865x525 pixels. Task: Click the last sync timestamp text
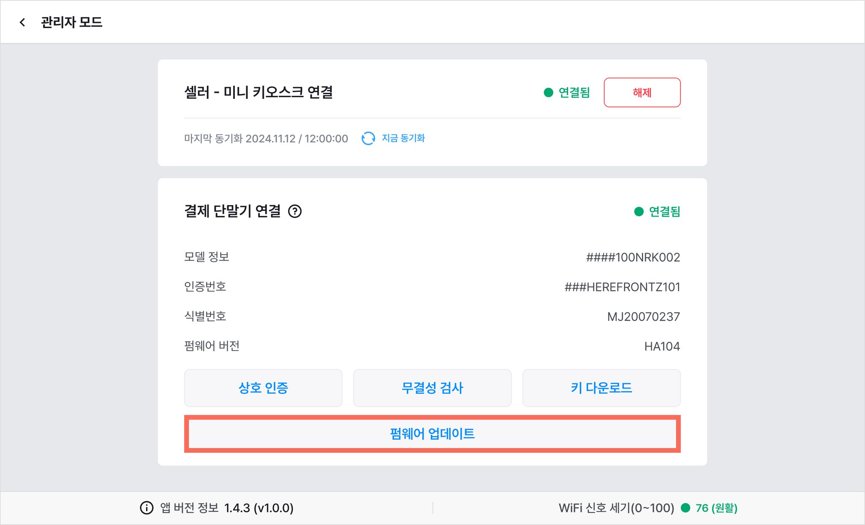[x=266, y=139]
